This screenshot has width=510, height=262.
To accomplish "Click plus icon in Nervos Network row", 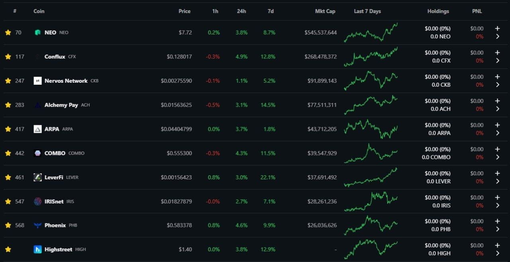I will pyautogui.click(x=497, y=77).
